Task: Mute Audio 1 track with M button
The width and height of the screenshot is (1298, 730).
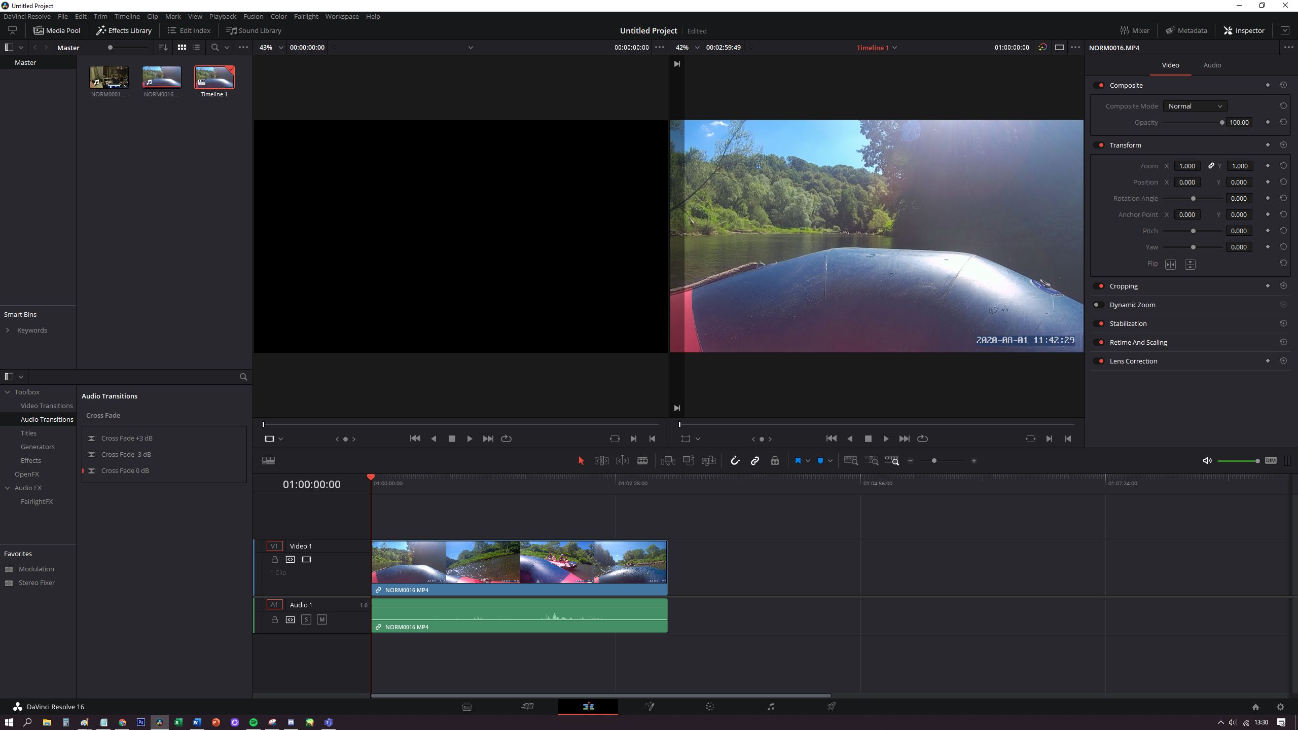Action: tap(321, 619)
